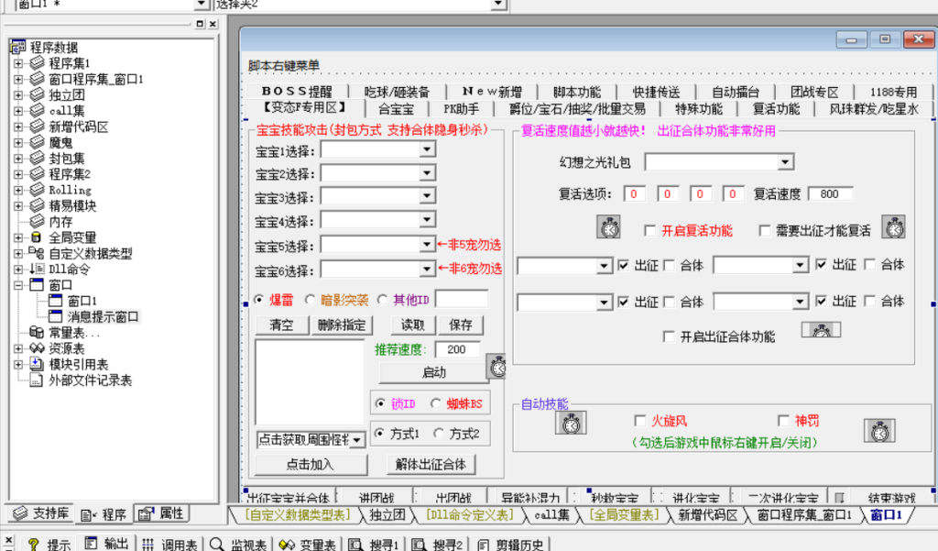Click the 外部文件记录表 icon

pyautogui.click(x=37, y=380)
